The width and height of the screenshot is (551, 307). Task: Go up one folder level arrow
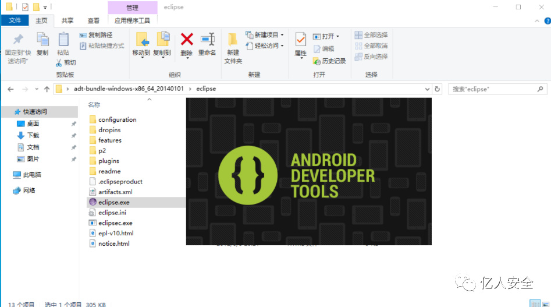click(x=47, y=89)
